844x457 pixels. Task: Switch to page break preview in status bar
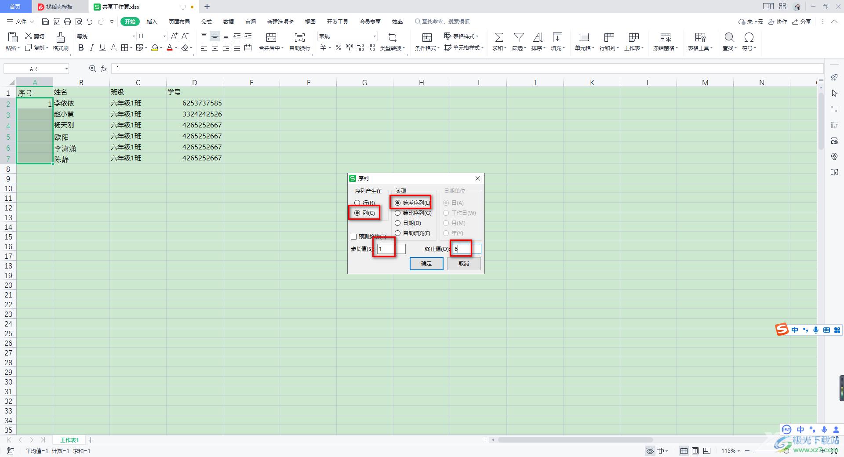pos(695,451)
